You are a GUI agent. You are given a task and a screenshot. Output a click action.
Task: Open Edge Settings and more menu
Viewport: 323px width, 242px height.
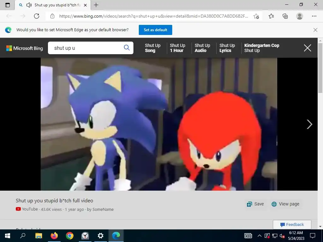(314, 16)
